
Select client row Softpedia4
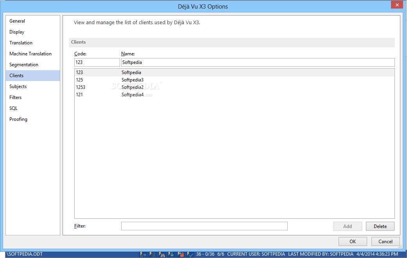pyautogui.click(x=235, y=94)
